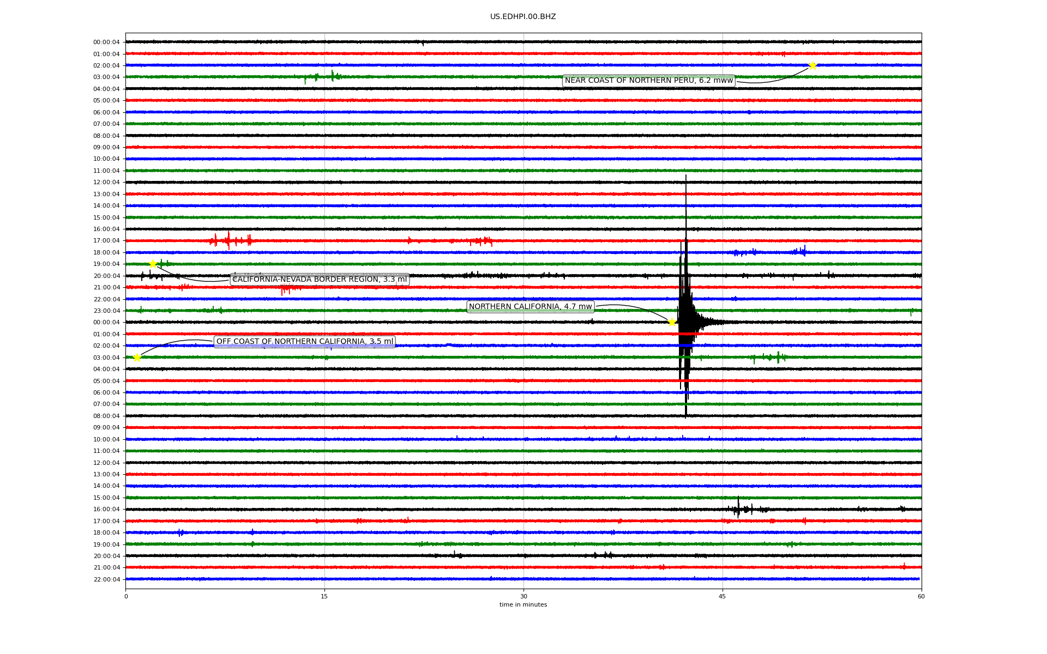Click the 'CALIFORNIA-NEVADA BORDER REGION, 3.3 ml' label

(x=320, y=280)
